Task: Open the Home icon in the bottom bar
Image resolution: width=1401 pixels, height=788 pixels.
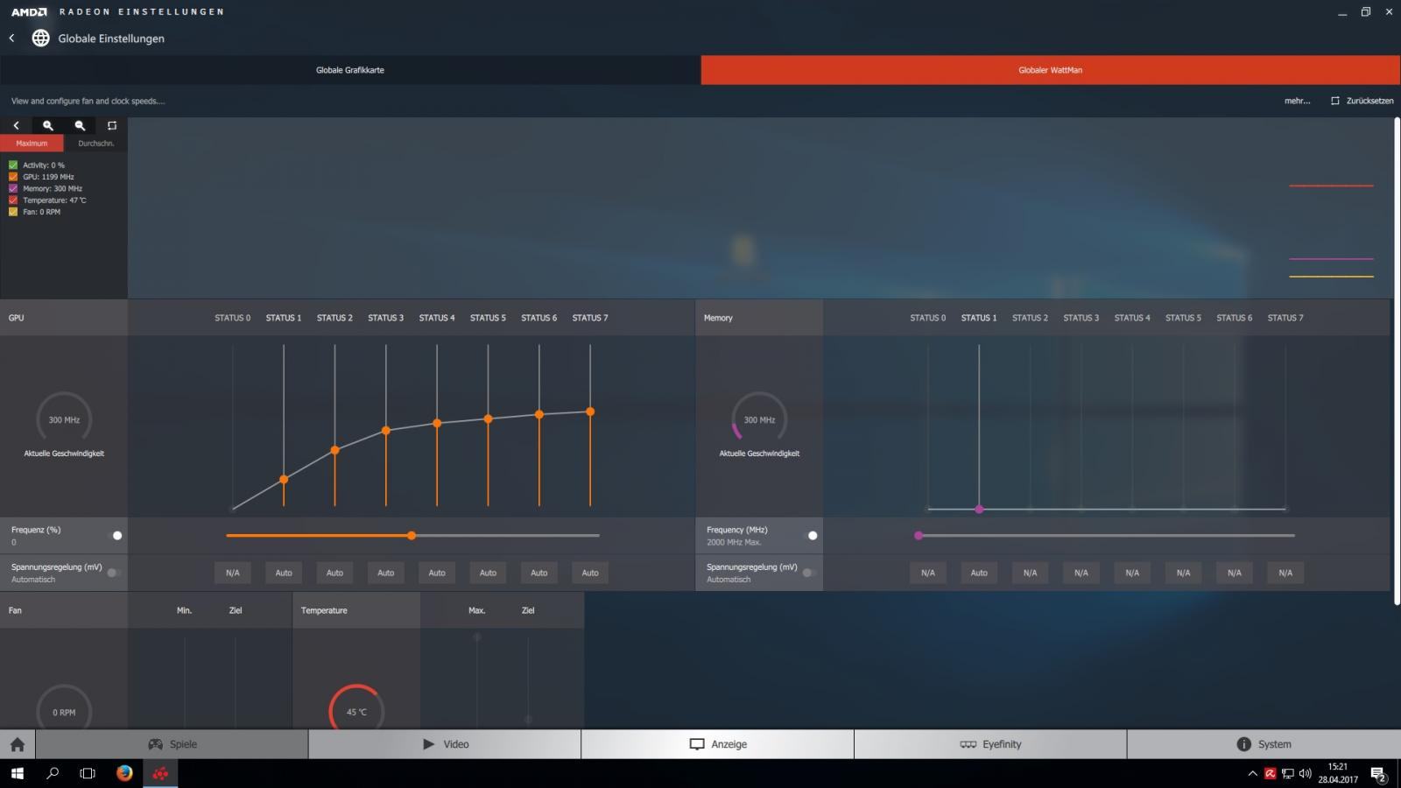Action: tap(18, 744)
